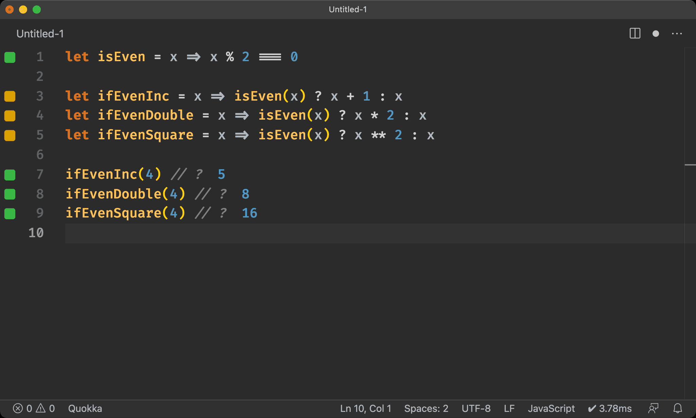The width and height of the screenshot is (696, 418).
Task: Open Spaces: 2 indentation selector
Action: coord(426,408)
